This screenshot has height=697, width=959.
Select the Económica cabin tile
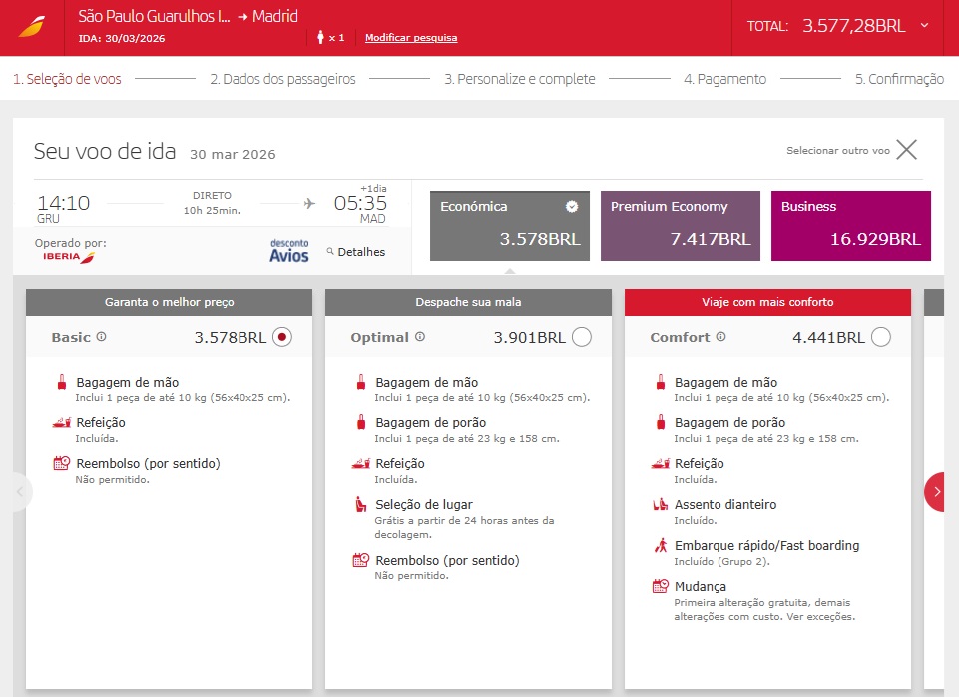pos(509,226)
